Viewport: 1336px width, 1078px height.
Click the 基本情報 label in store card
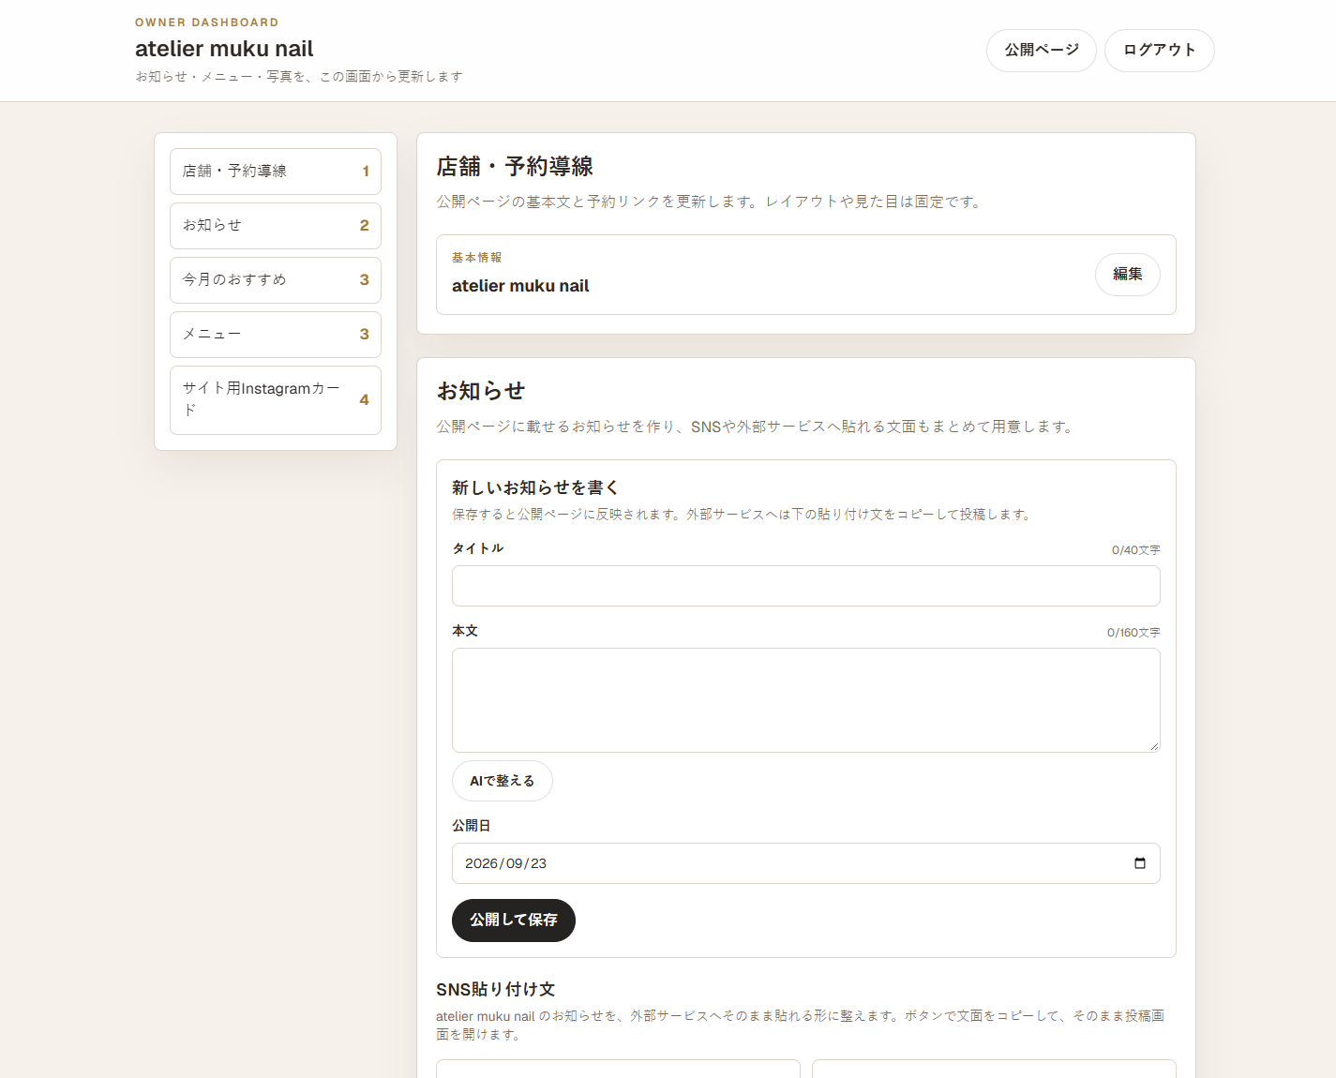coord(477,258)
